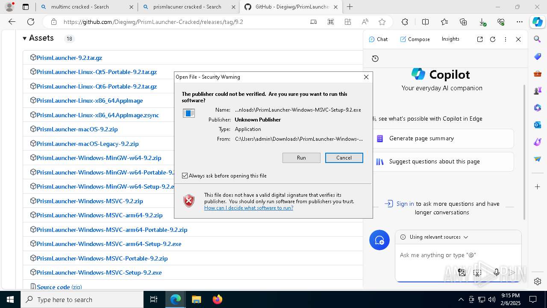The image size is (547, 308).
Task: Open a new browser tab
Action: coord(350,7)
